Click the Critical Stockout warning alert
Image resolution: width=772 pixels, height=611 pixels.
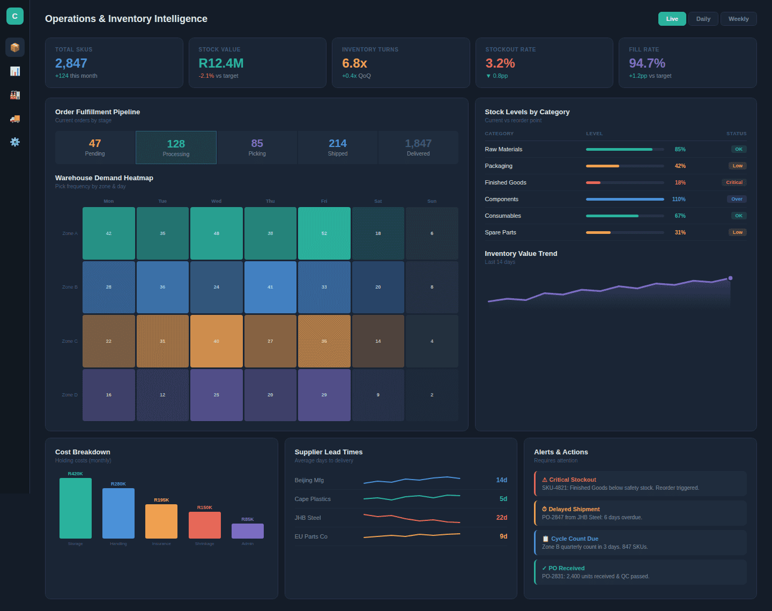[x=640, y=483]
